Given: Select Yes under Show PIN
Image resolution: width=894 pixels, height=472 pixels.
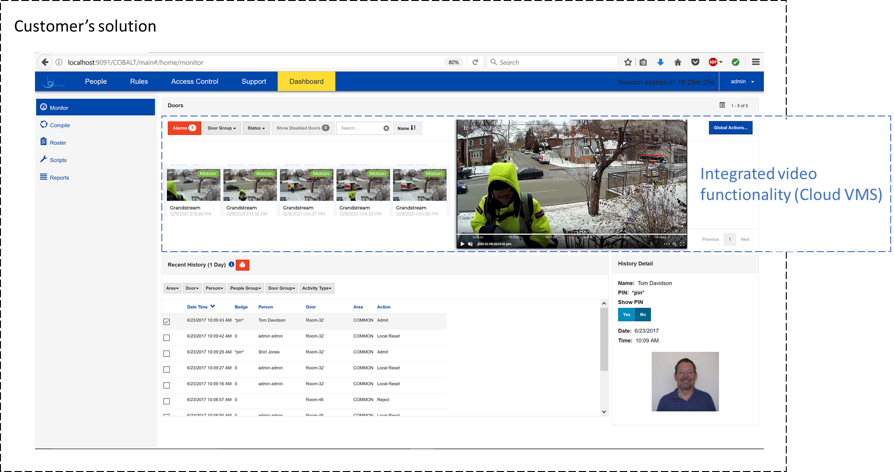Looking at the screenshot, I should (x=626, y=315).
